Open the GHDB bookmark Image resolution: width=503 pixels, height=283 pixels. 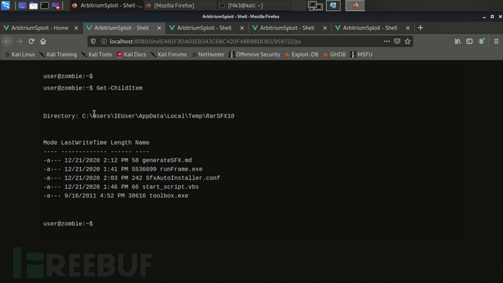coord(335,55)
